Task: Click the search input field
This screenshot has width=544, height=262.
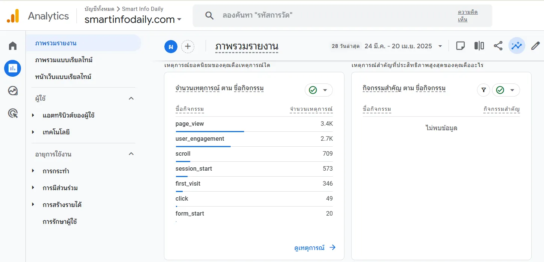Action: pos(329,16)
